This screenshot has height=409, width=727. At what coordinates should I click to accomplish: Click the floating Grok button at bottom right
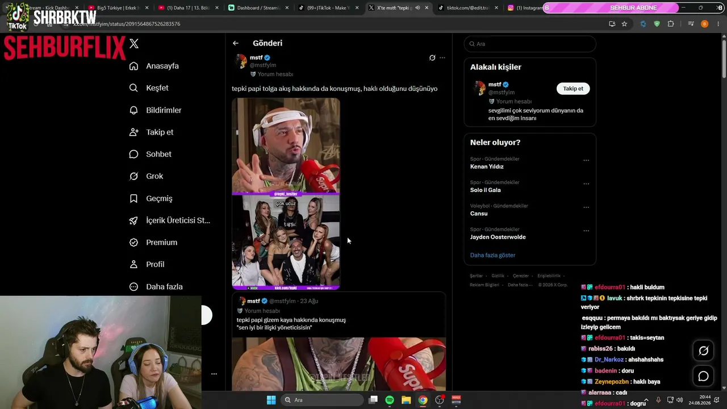click(703, 351)
